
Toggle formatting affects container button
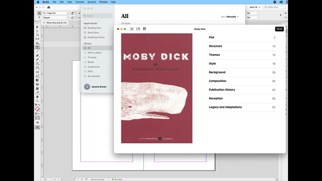pos(36,114)
